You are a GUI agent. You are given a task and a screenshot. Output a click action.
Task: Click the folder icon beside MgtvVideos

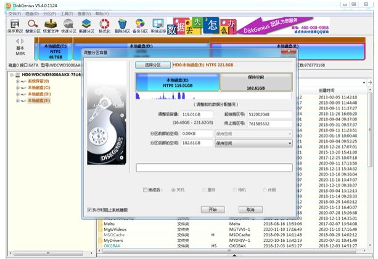pyautogui.click(x=101, y=229)
